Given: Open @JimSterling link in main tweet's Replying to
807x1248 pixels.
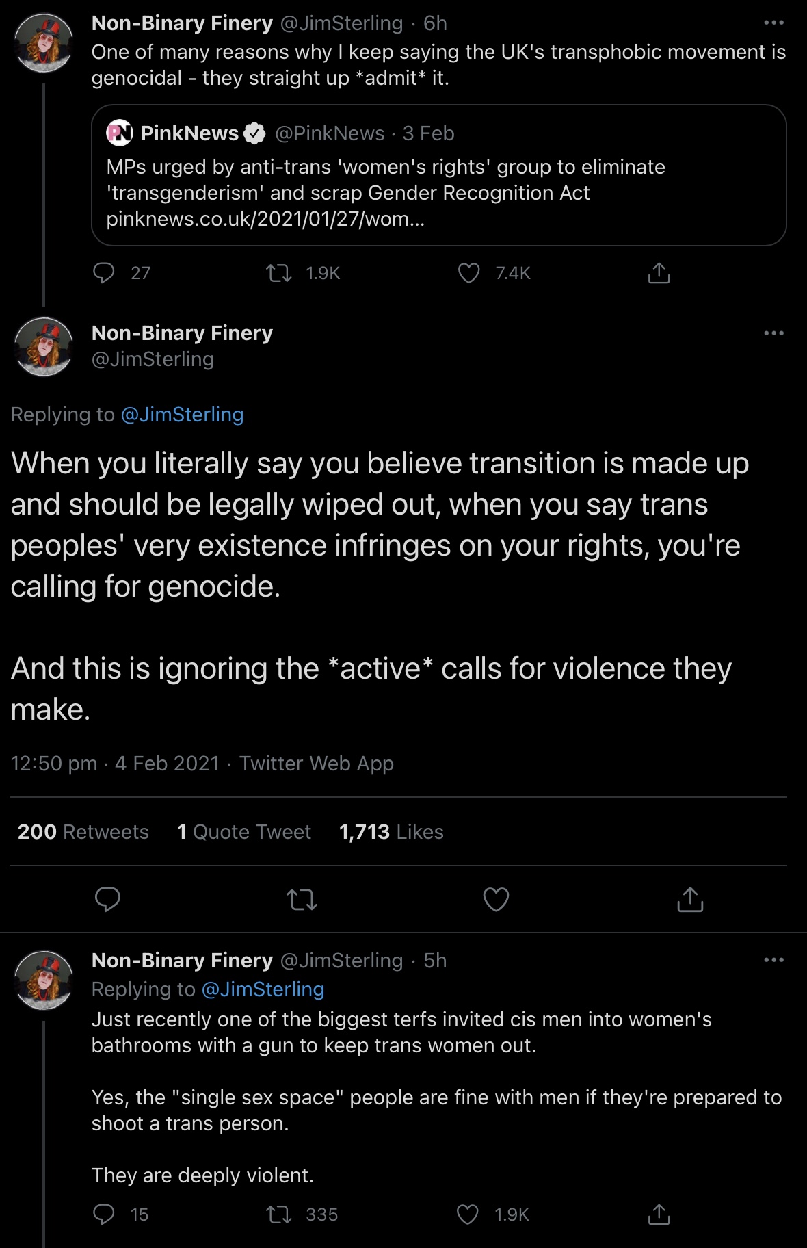Looking at the screenshot, I should [x=182, y=415].
